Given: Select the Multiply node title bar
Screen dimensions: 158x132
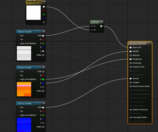Looking at the screenshot, I should coord(97,22).
